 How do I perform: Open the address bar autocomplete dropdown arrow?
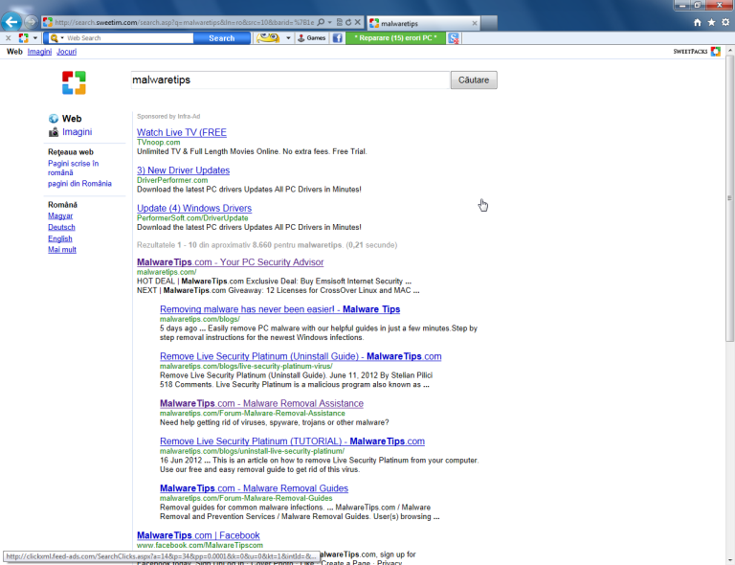tap(330, 22)
